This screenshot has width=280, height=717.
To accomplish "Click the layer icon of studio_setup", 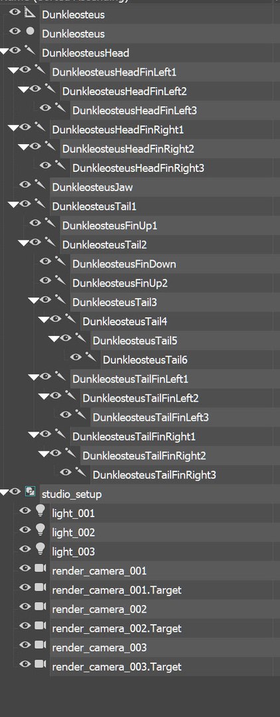I will pyautogui.click(x=30, y=492).
